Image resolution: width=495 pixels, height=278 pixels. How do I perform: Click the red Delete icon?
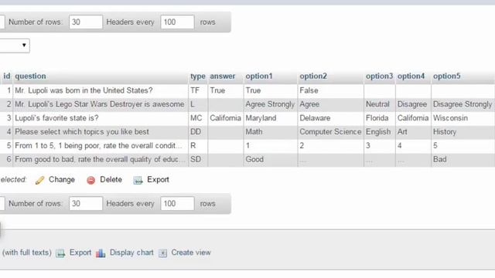tap(91, 180)
